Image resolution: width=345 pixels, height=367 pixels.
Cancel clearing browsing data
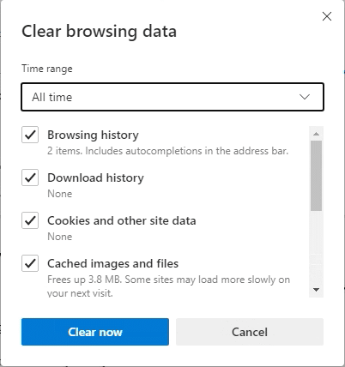[x=250, y=332]
